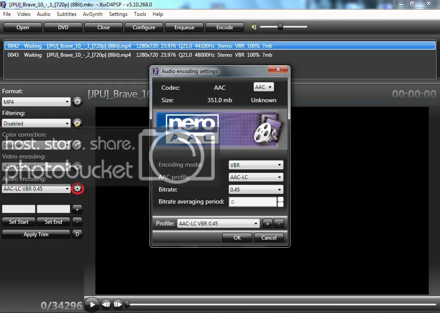Viewport: 440px width, 313px height.
Task: Open the Subtitles menu
Action: click(x=67, y=14)
